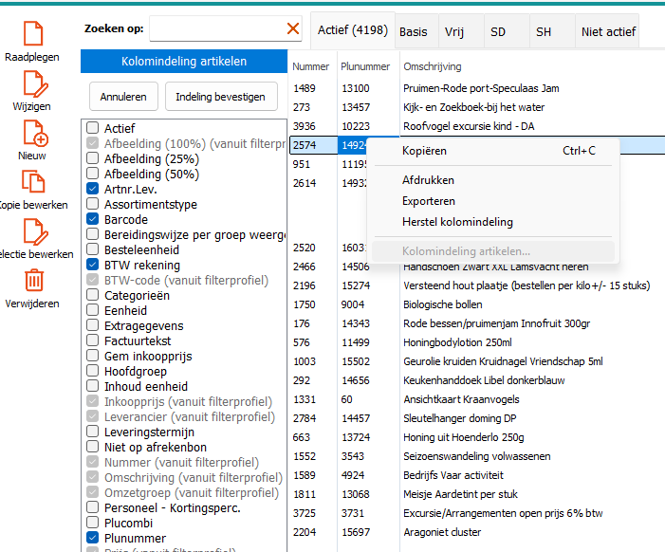Image resolution: width=665 pixels, height=552 pixels.
Task: Clear the search field with orange X
Action: [293, 29]
